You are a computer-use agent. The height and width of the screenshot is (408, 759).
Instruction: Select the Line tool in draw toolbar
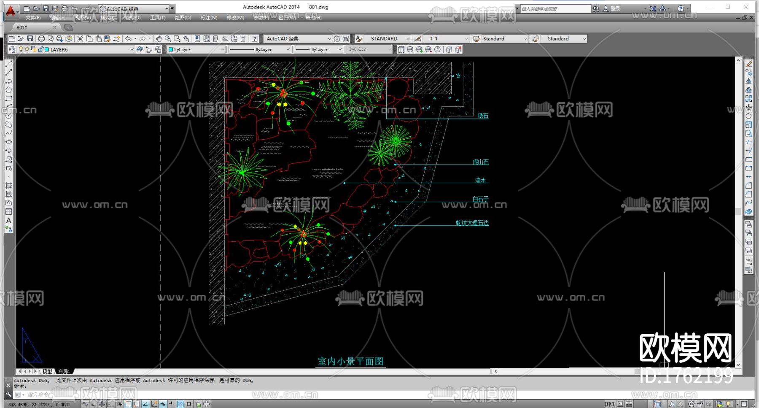tap(8, 64)
